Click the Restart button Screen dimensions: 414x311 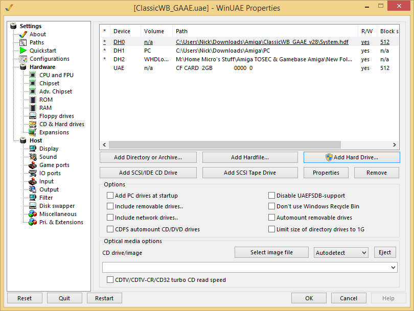104,298
